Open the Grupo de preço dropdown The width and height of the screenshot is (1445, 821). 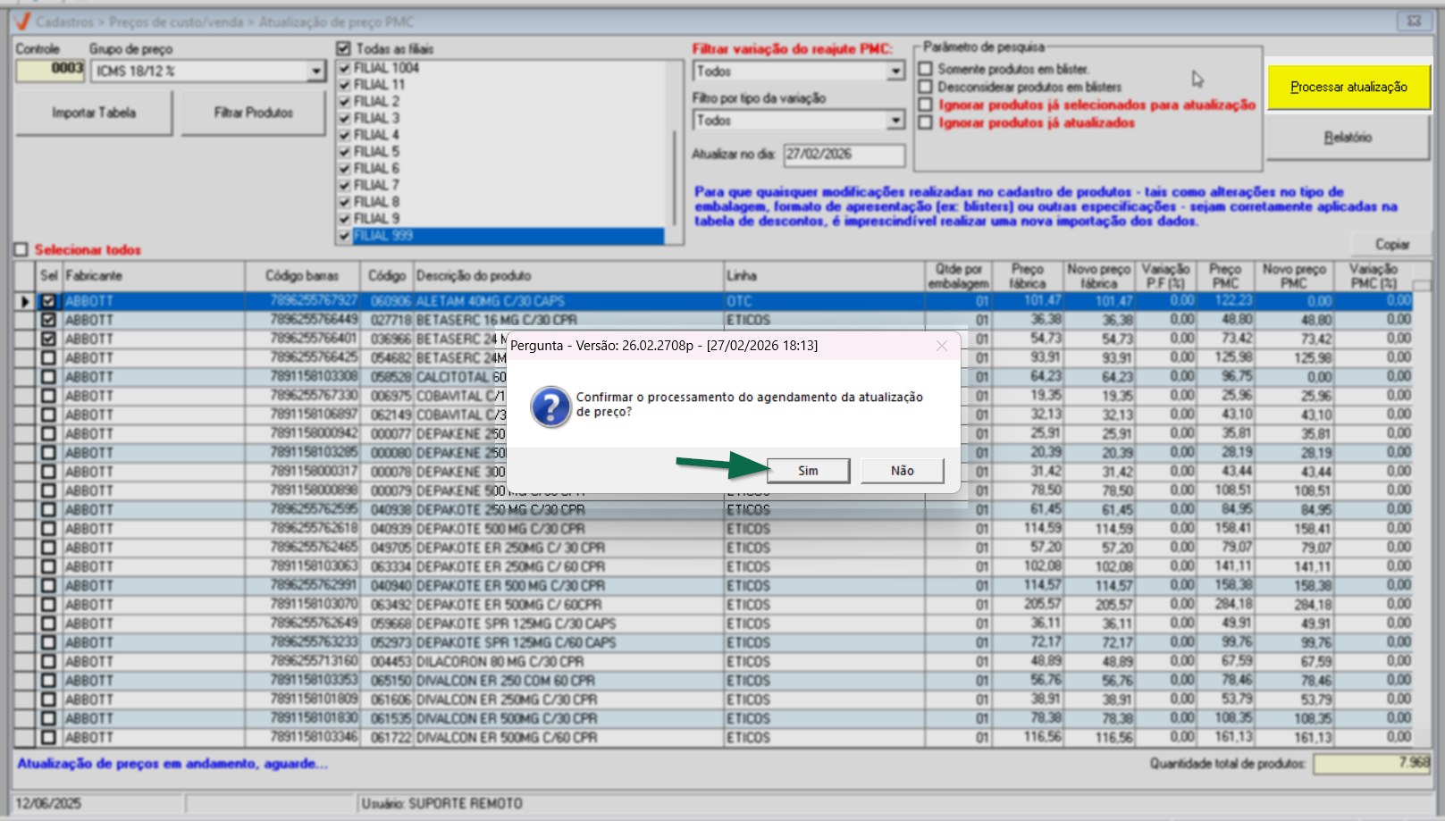point(316,71)
